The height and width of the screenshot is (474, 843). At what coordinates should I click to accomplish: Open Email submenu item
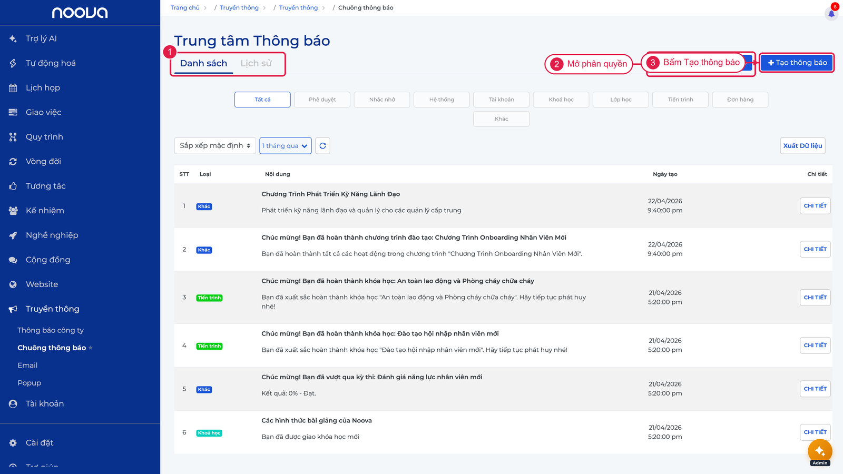[27, 366]
